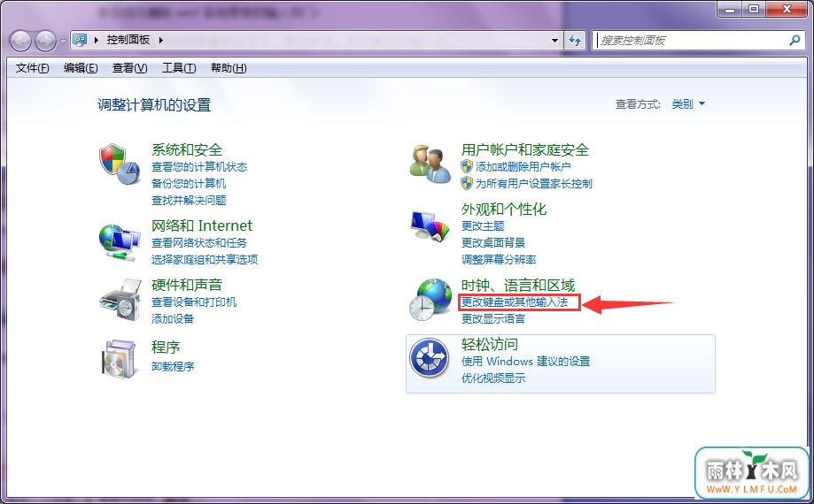This screenshot has width=814, height=504.
Task: Click the Forward navigation arrow button
Action: coord(45,41)
